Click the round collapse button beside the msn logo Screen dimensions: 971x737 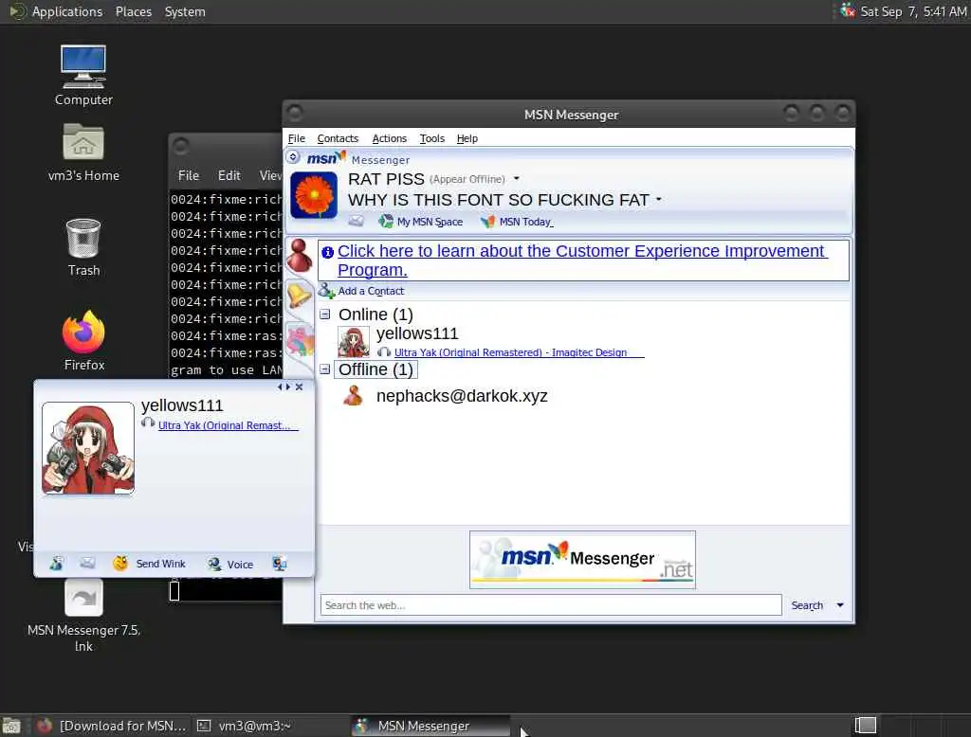pos(294,157)
